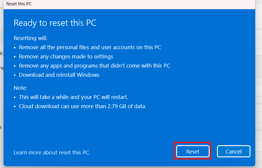Open Learn more about reset this PC link

click(x=51, y=152)
